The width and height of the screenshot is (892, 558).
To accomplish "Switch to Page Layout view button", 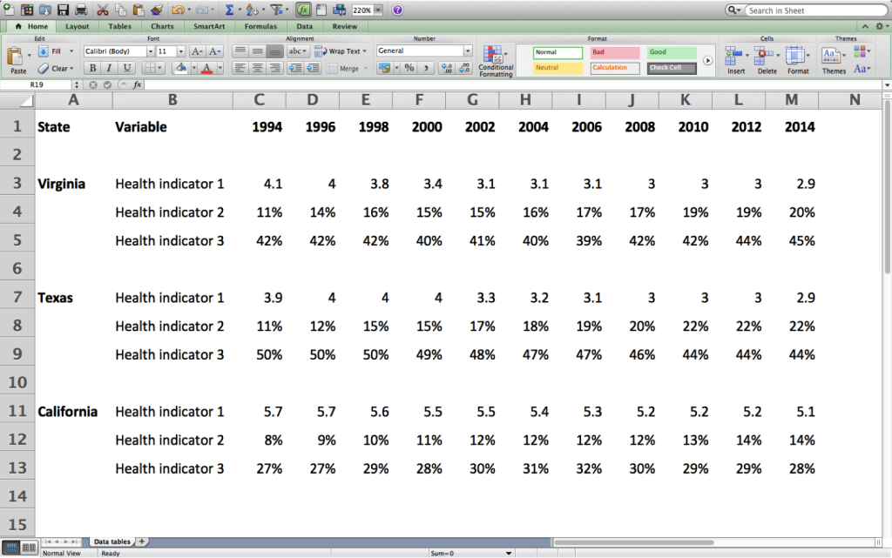I will 29,548.
